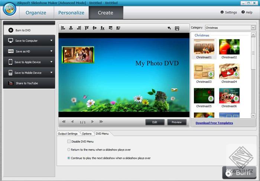Image resolution: width=260 pixels, height=181 pixels.
Task: Click the center horizontally toolbar icon
Action: coord(71,28)
